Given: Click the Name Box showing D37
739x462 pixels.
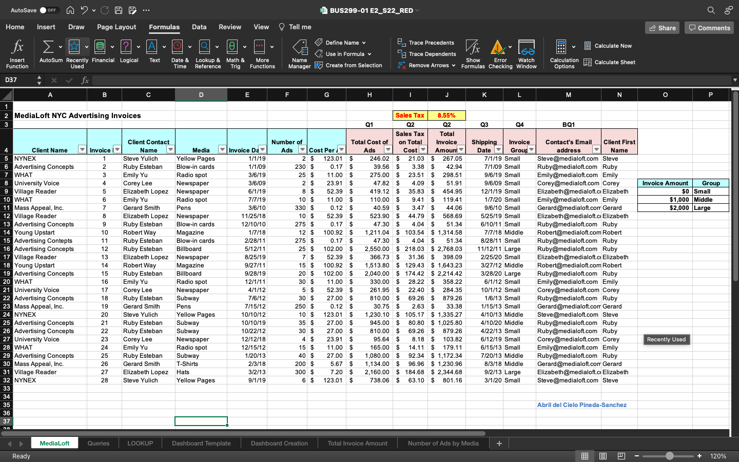Looking at the screenshot, I should pyautogui.click(x=19, y=80).
